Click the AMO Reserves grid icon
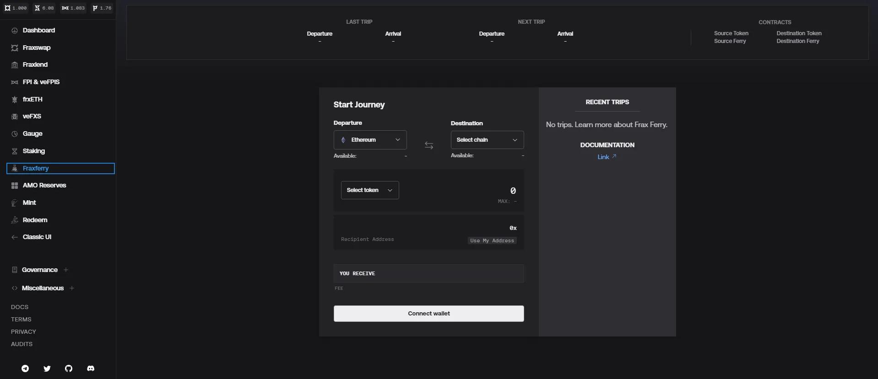The height and width of the screenshot is (379, 878). tap(15, 186)
